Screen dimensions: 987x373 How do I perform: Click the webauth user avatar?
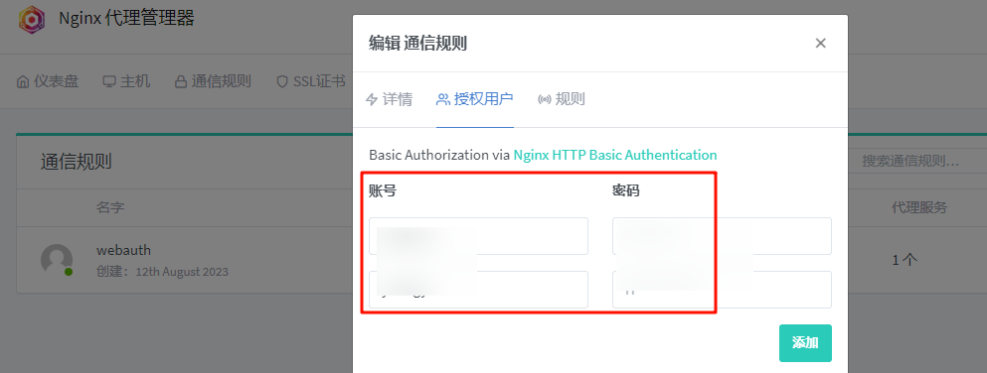(57, 259)
